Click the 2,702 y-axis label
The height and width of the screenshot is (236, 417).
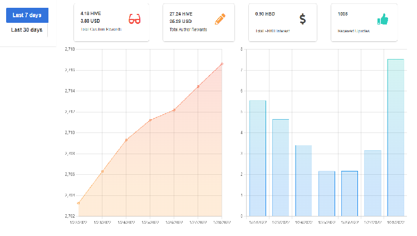[x=70, y=216]
